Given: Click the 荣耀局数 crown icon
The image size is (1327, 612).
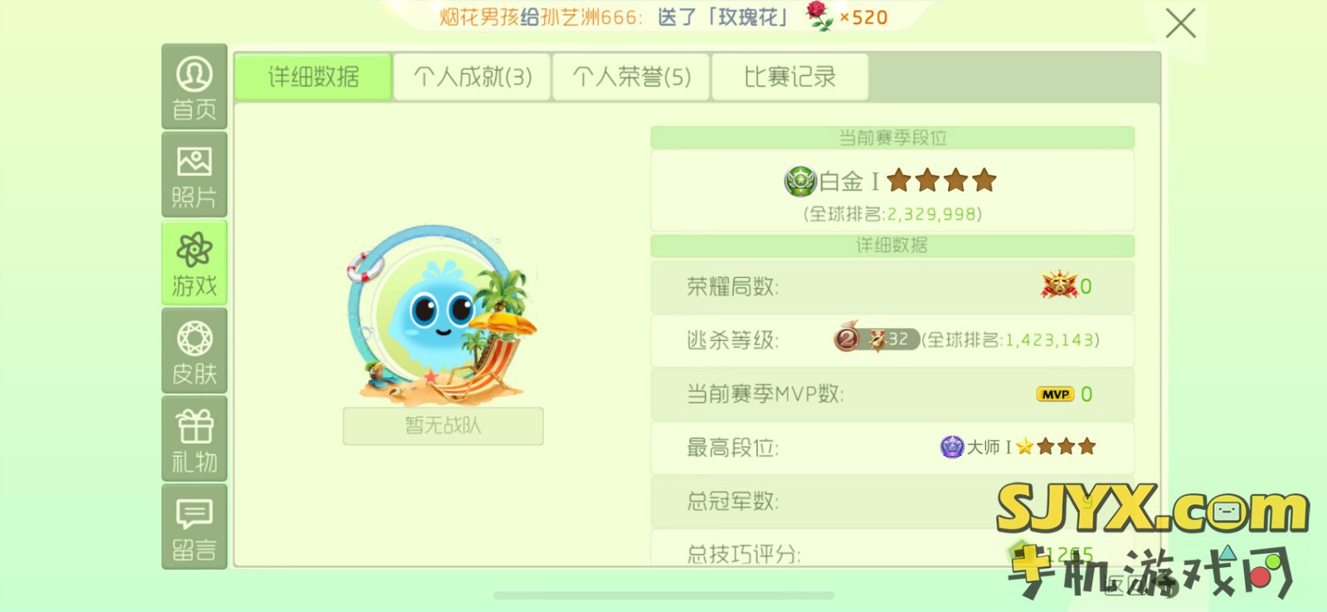Looking at the screenshot, I should [1059, 285].
